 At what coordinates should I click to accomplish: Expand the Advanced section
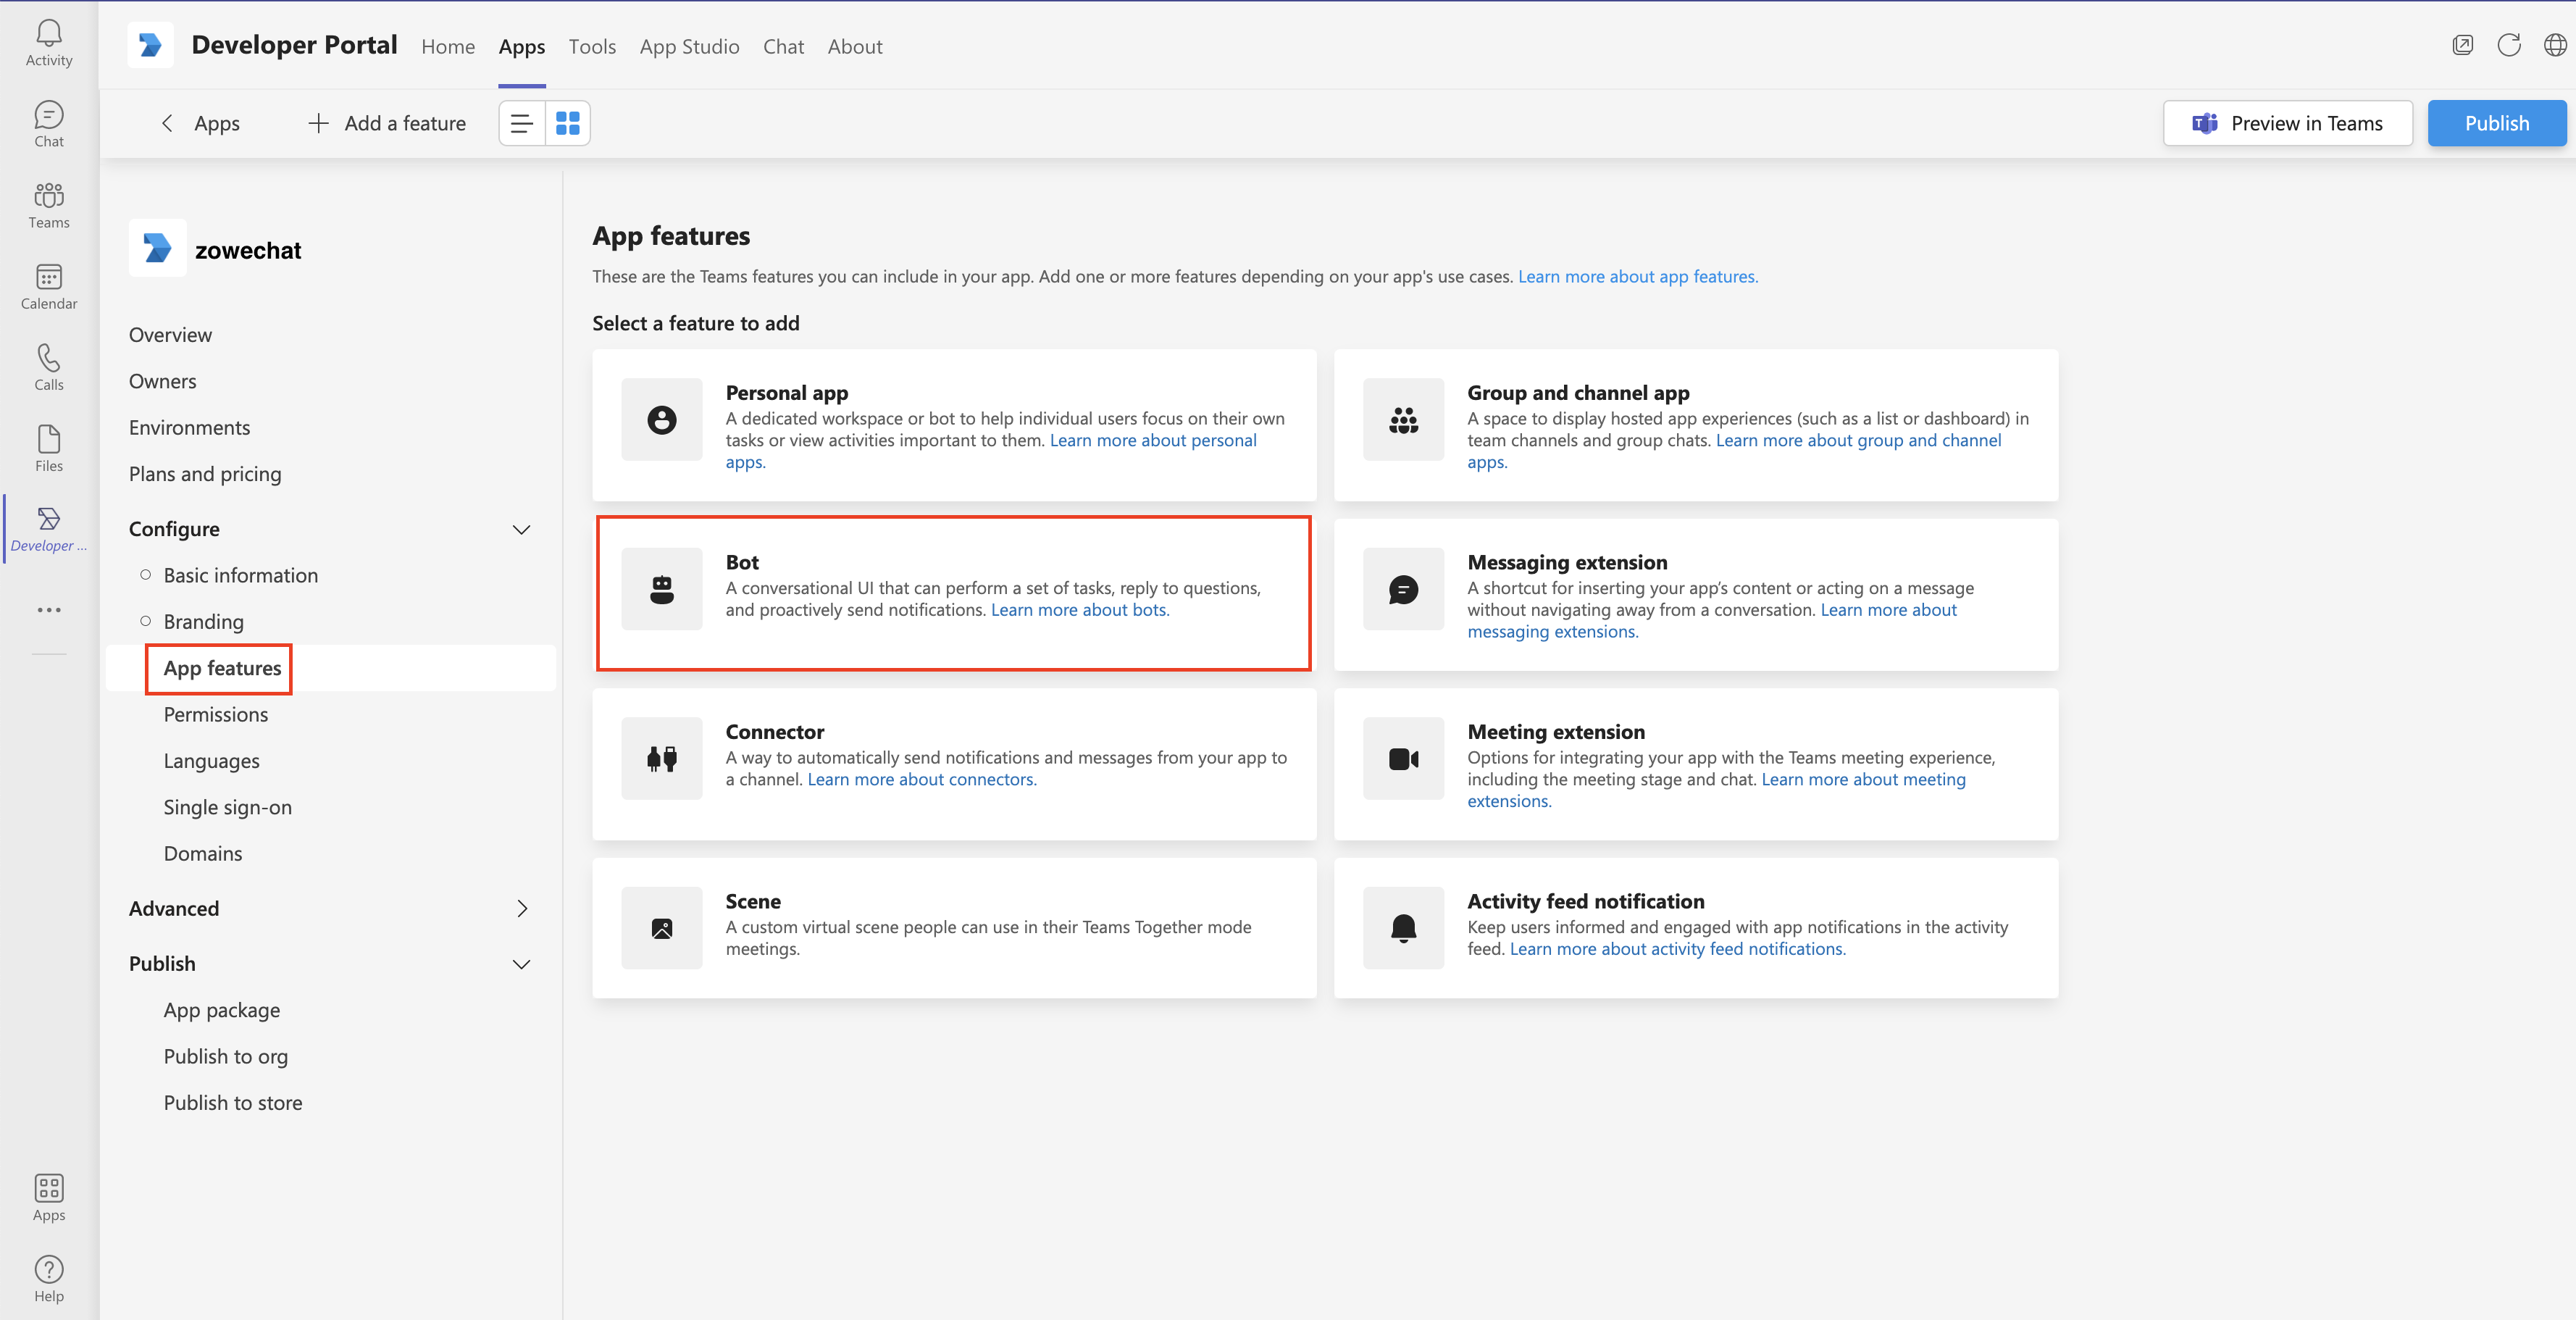[x=521, y=908]
